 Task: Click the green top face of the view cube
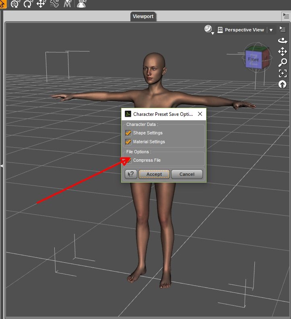258,49
